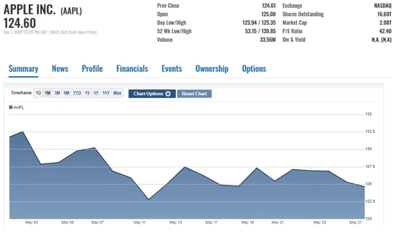The width and height of the screenshot is (395, 233).
Task: Click the Market Cap value 2.08T
Action: point(385,22)
